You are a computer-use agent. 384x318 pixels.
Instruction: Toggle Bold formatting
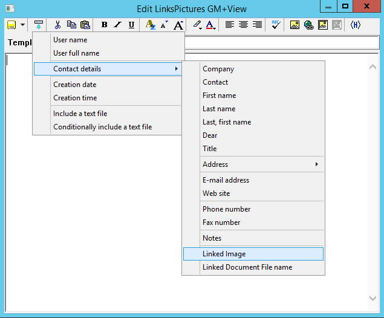point(104,25)
